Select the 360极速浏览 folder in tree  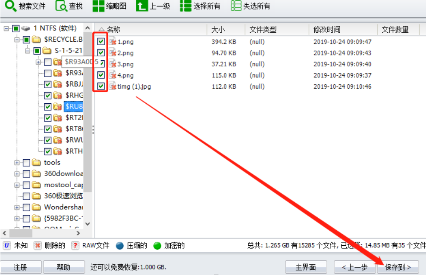tap(63, 196)
